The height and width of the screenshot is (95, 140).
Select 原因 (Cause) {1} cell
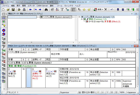52,78
